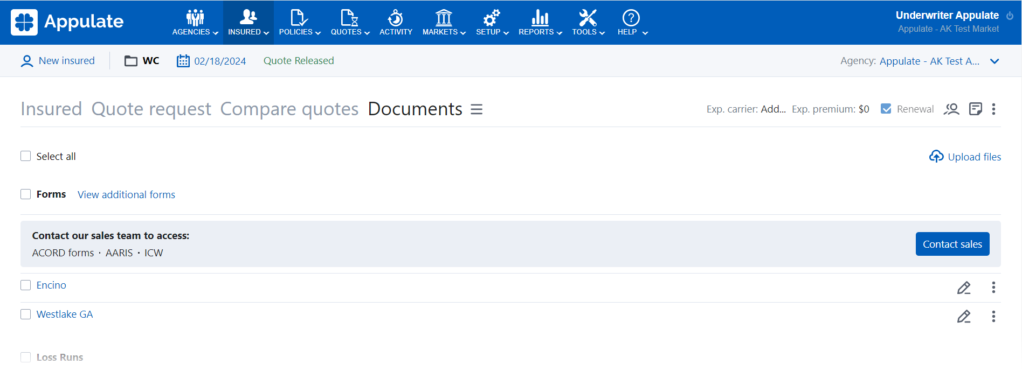Viewport: 1022px width, 371px height.
Task: Open the Activity stopwatch icon
Action: click(x=396, y=18)
